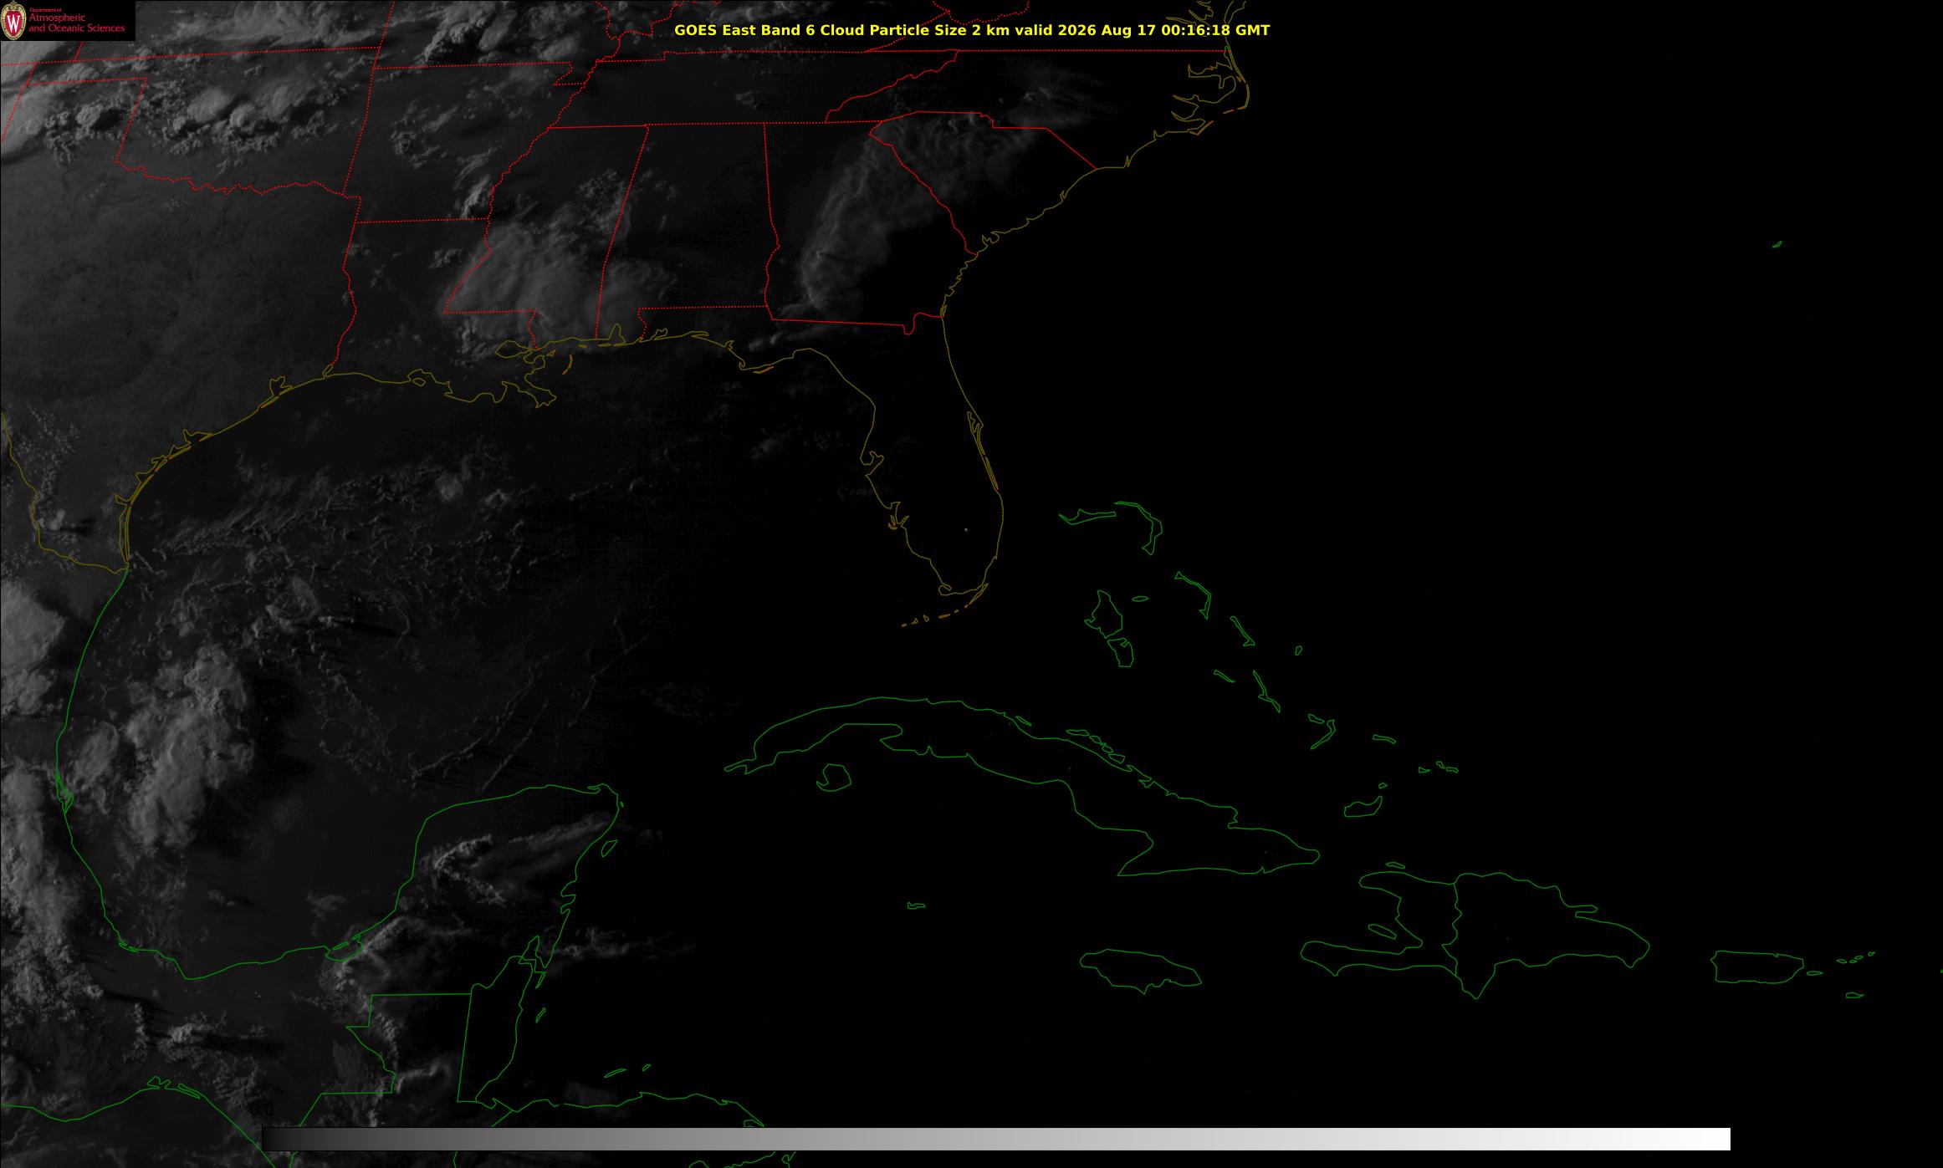
Task: Click the Isle of Youth outline south of Cuba
Action: point(834,778)
